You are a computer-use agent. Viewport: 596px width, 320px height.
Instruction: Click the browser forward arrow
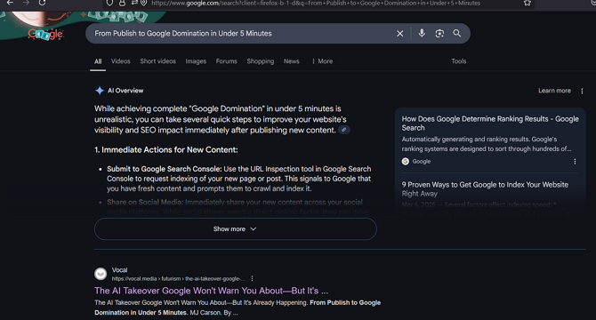[26, 3]
